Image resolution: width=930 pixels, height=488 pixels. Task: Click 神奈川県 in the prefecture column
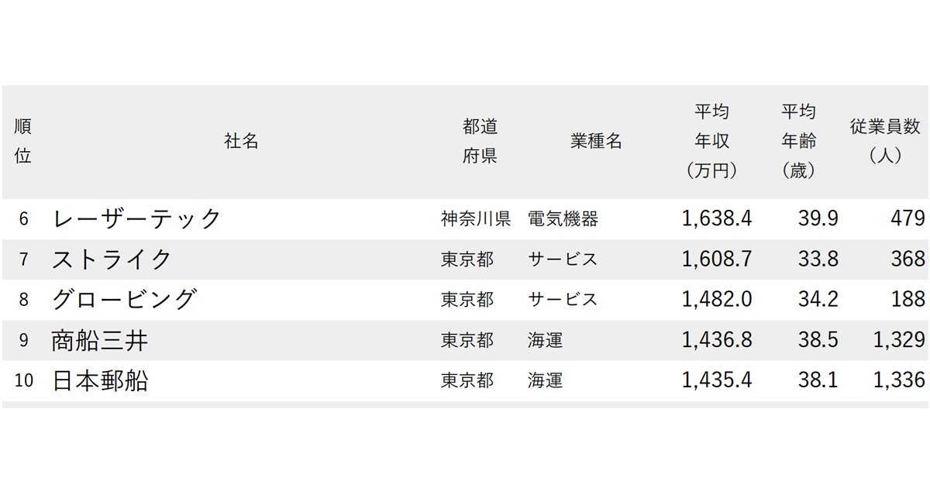click(476, 218)
